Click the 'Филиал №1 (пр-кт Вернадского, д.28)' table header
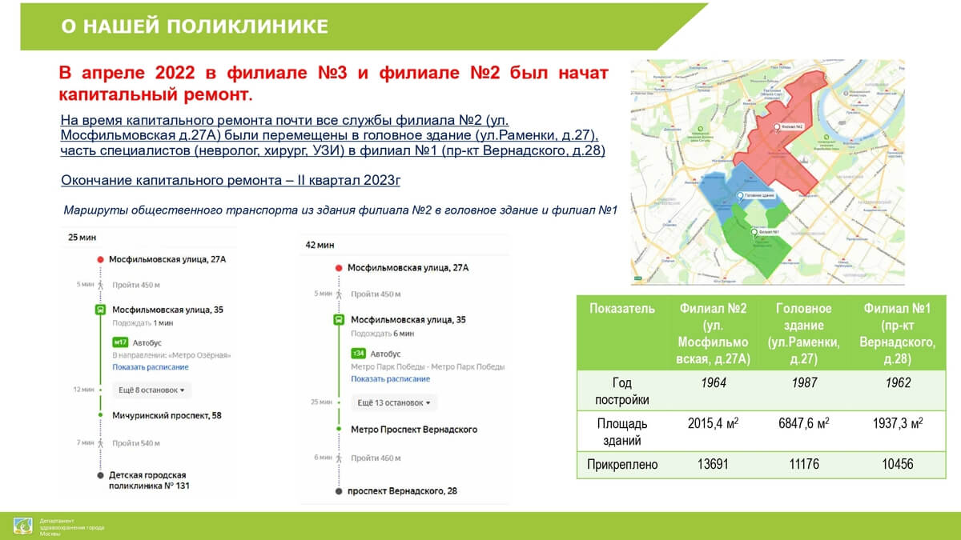This screenshot has width=961, height=540. [x=898, y=334]
